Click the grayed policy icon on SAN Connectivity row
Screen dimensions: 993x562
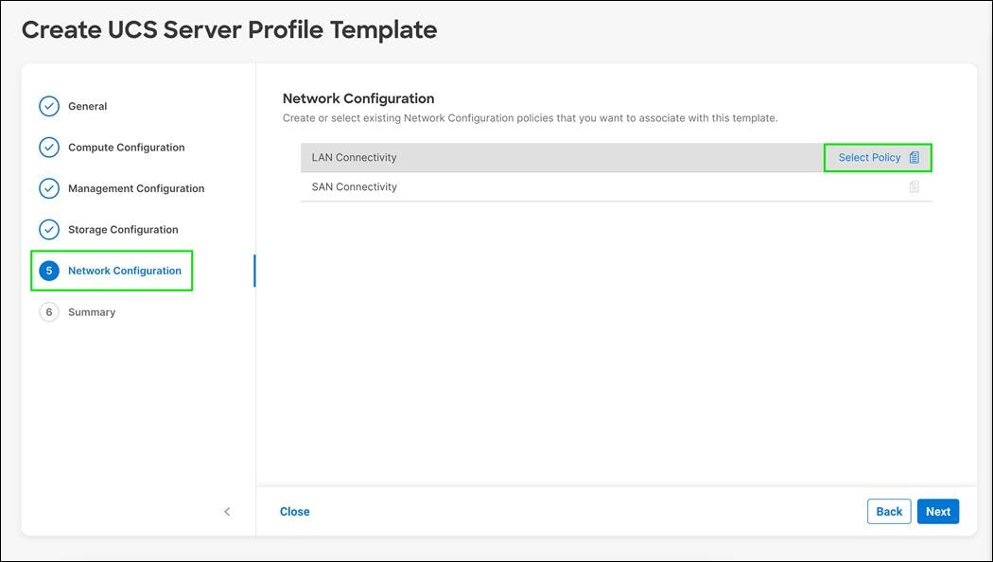[913, 186]
